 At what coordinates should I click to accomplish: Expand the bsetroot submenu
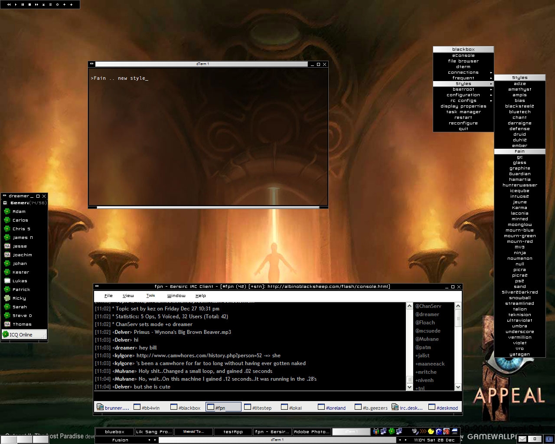(463, 89)
